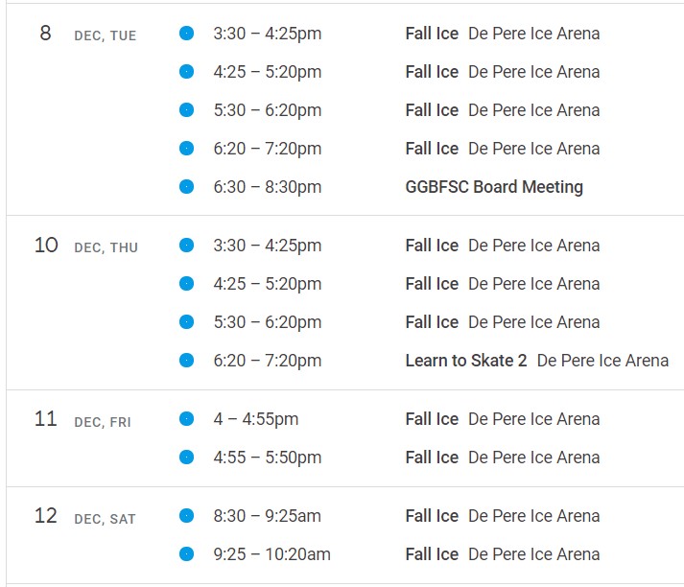Click the Dec 12 time 8:30 – 9:25am

click(267, 516)
